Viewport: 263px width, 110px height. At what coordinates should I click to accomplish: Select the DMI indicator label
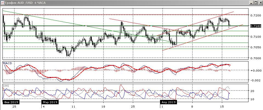click(6, 85)
